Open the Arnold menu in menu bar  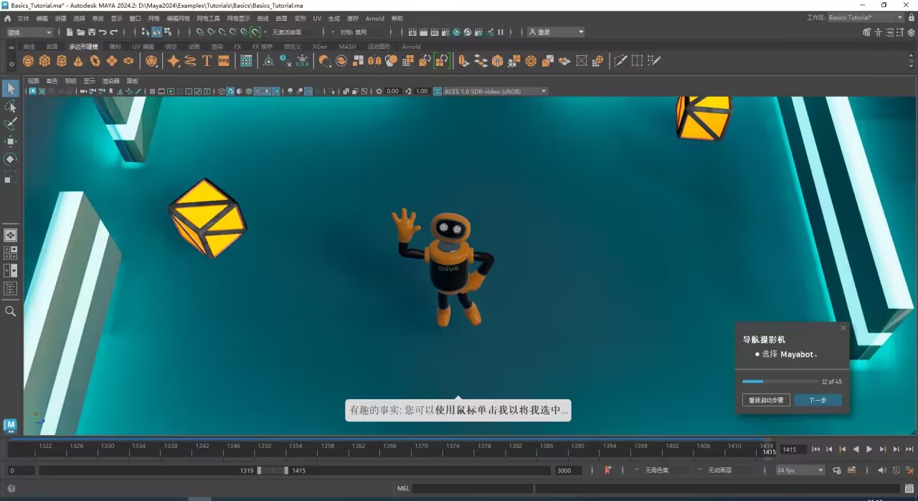(374, 18)
